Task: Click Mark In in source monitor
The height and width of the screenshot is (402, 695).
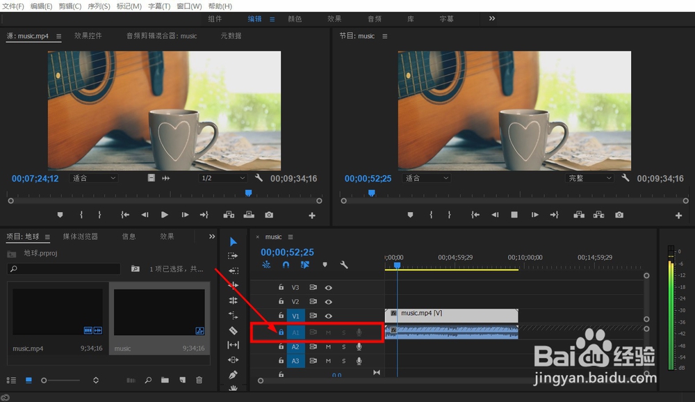Action: coord(81,215)
